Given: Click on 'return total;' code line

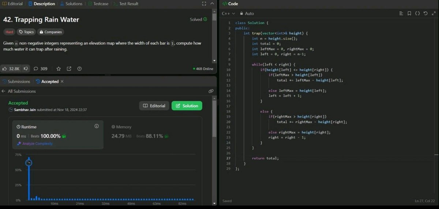Looking at the screenshot, I should [265, 158].
